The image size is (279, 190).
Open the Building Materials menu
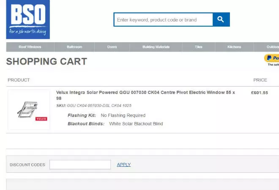pos(156,47)
